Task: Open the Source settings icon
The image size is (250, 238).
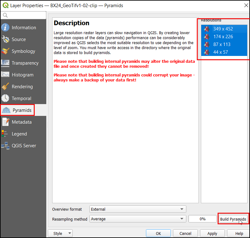Action: (x=6, y=39)
